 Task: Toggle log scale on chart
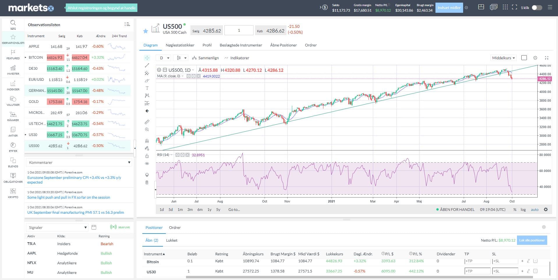(x=523, y=209)
